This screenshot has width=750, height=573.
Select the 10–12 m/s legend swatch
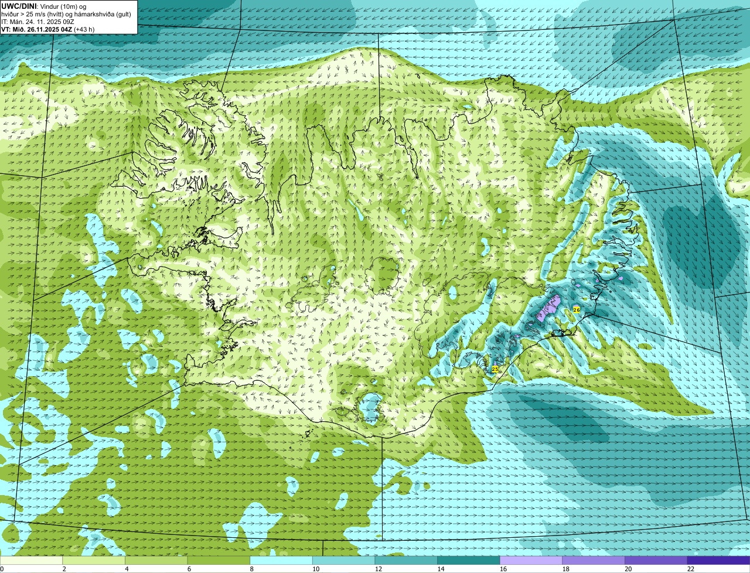(344, 560)
